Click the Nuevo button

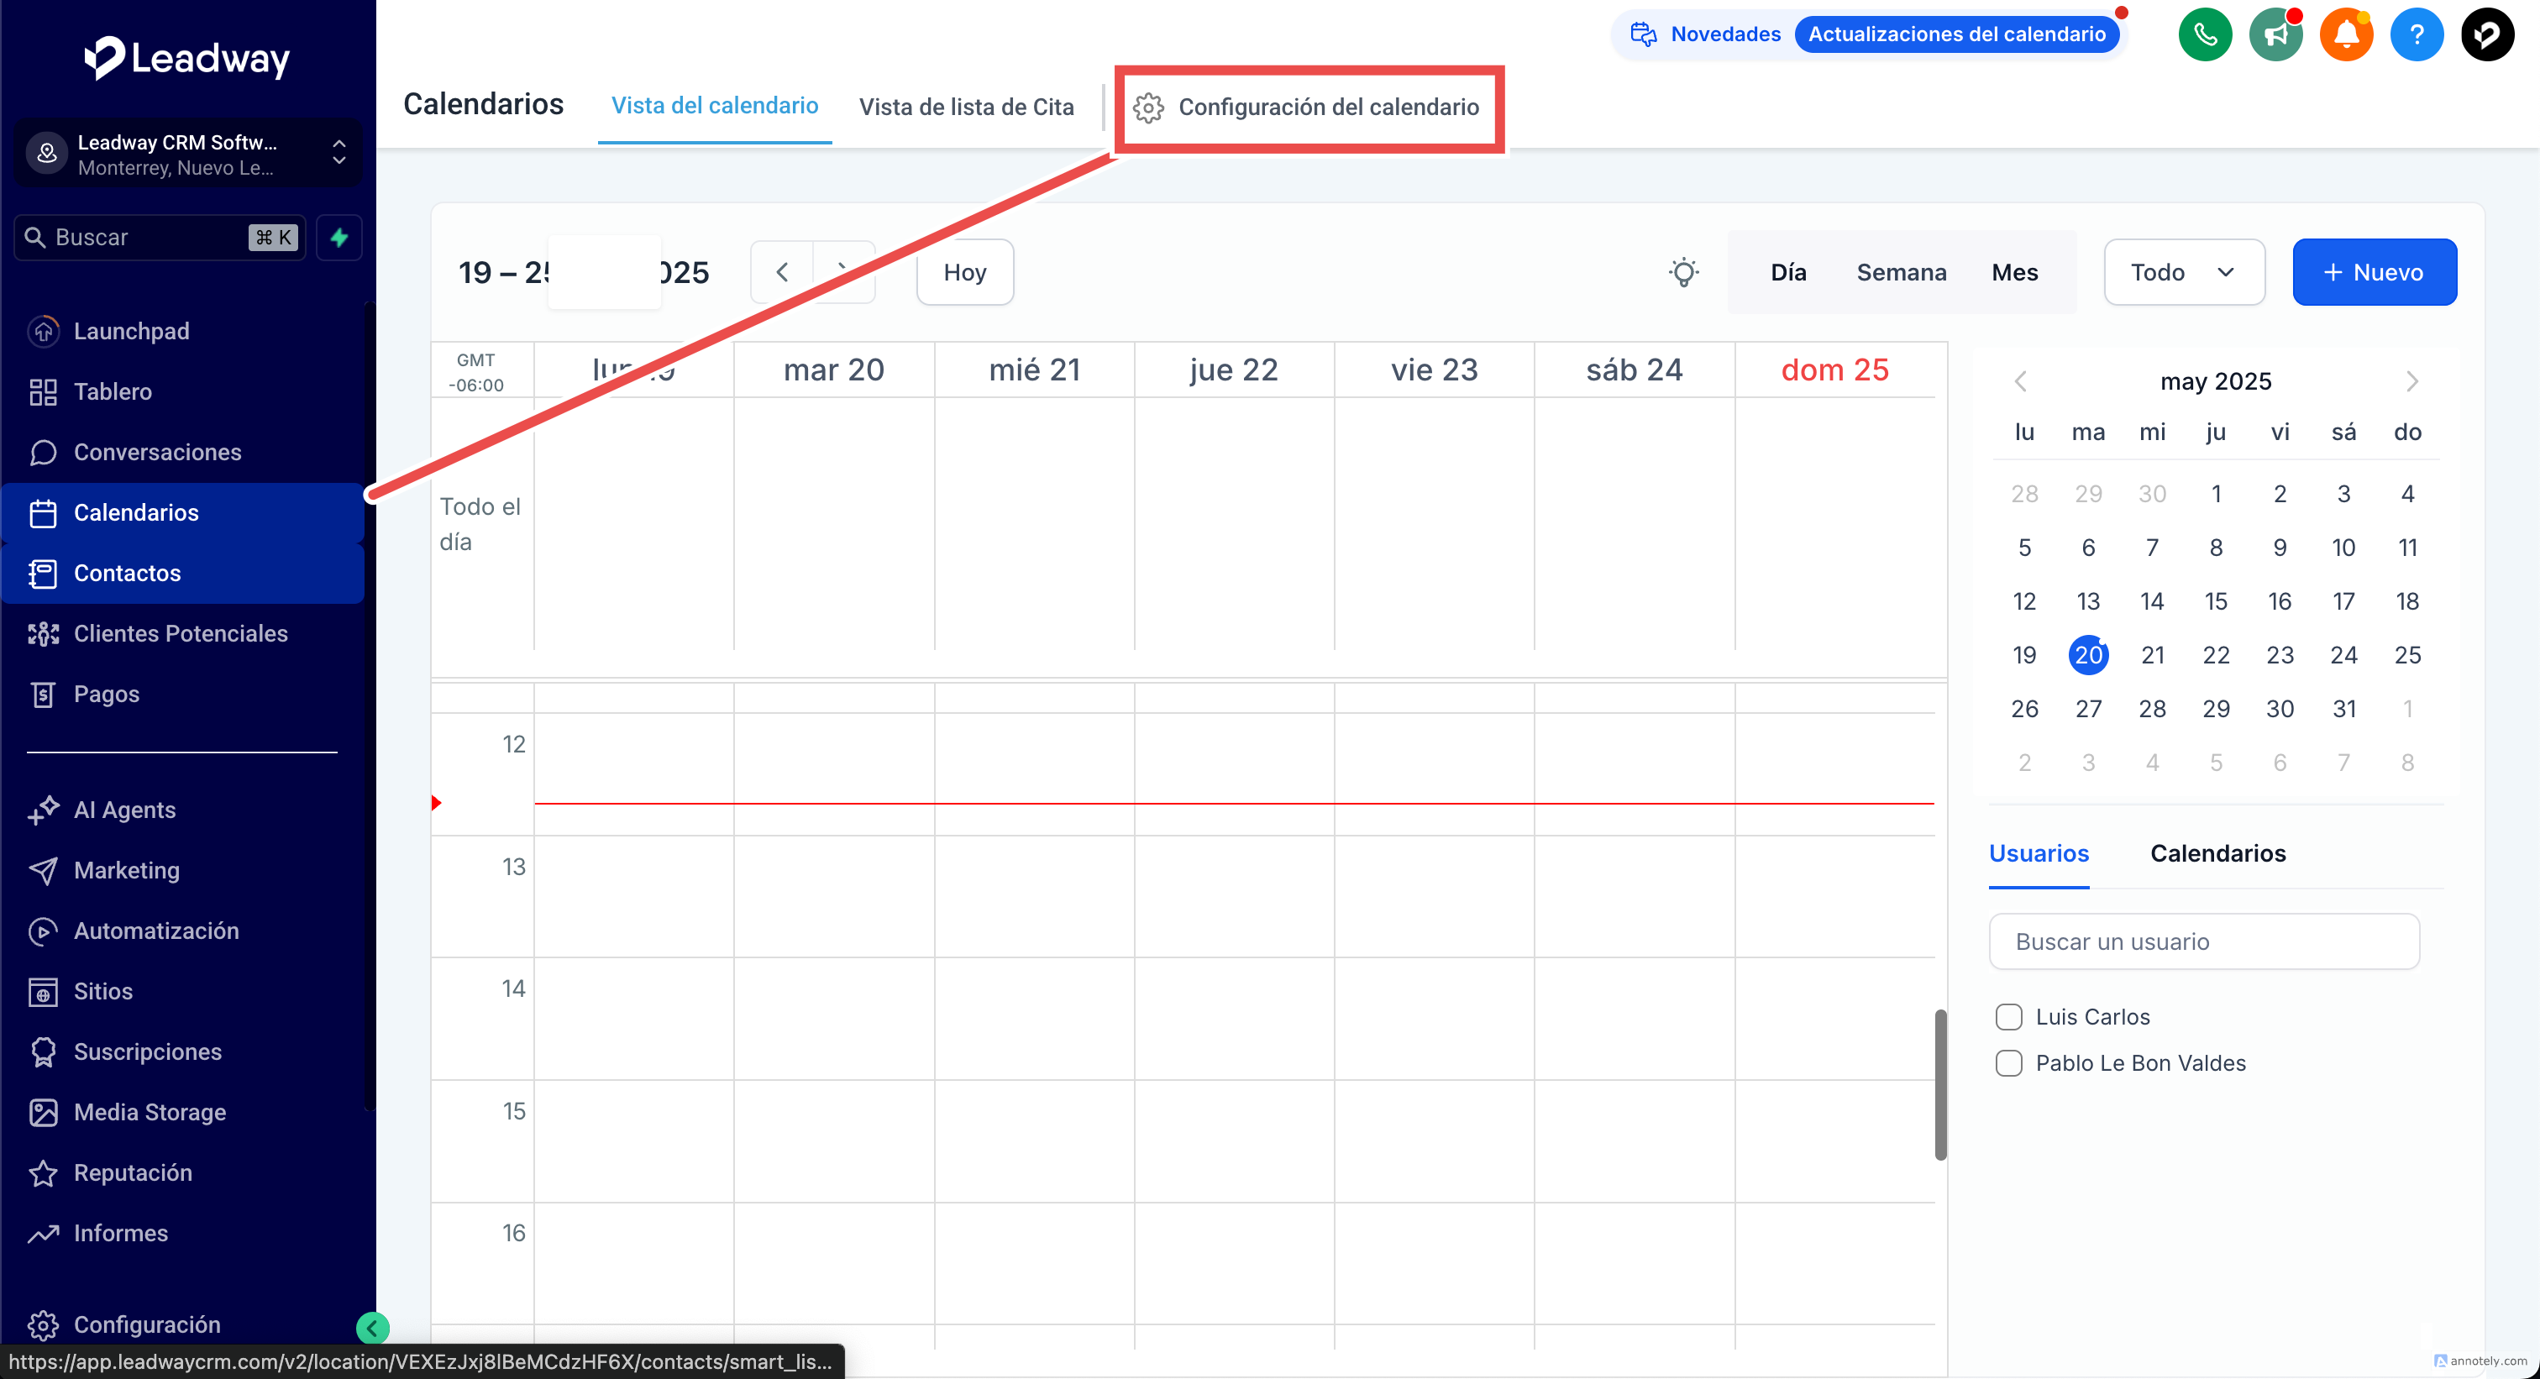pos(2374,272)
